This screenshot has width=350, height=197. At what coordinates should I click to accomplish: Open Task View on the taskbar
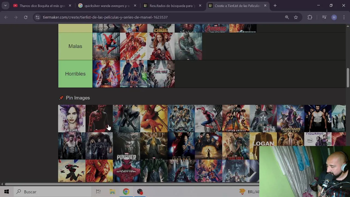click(x=98, y=192)
